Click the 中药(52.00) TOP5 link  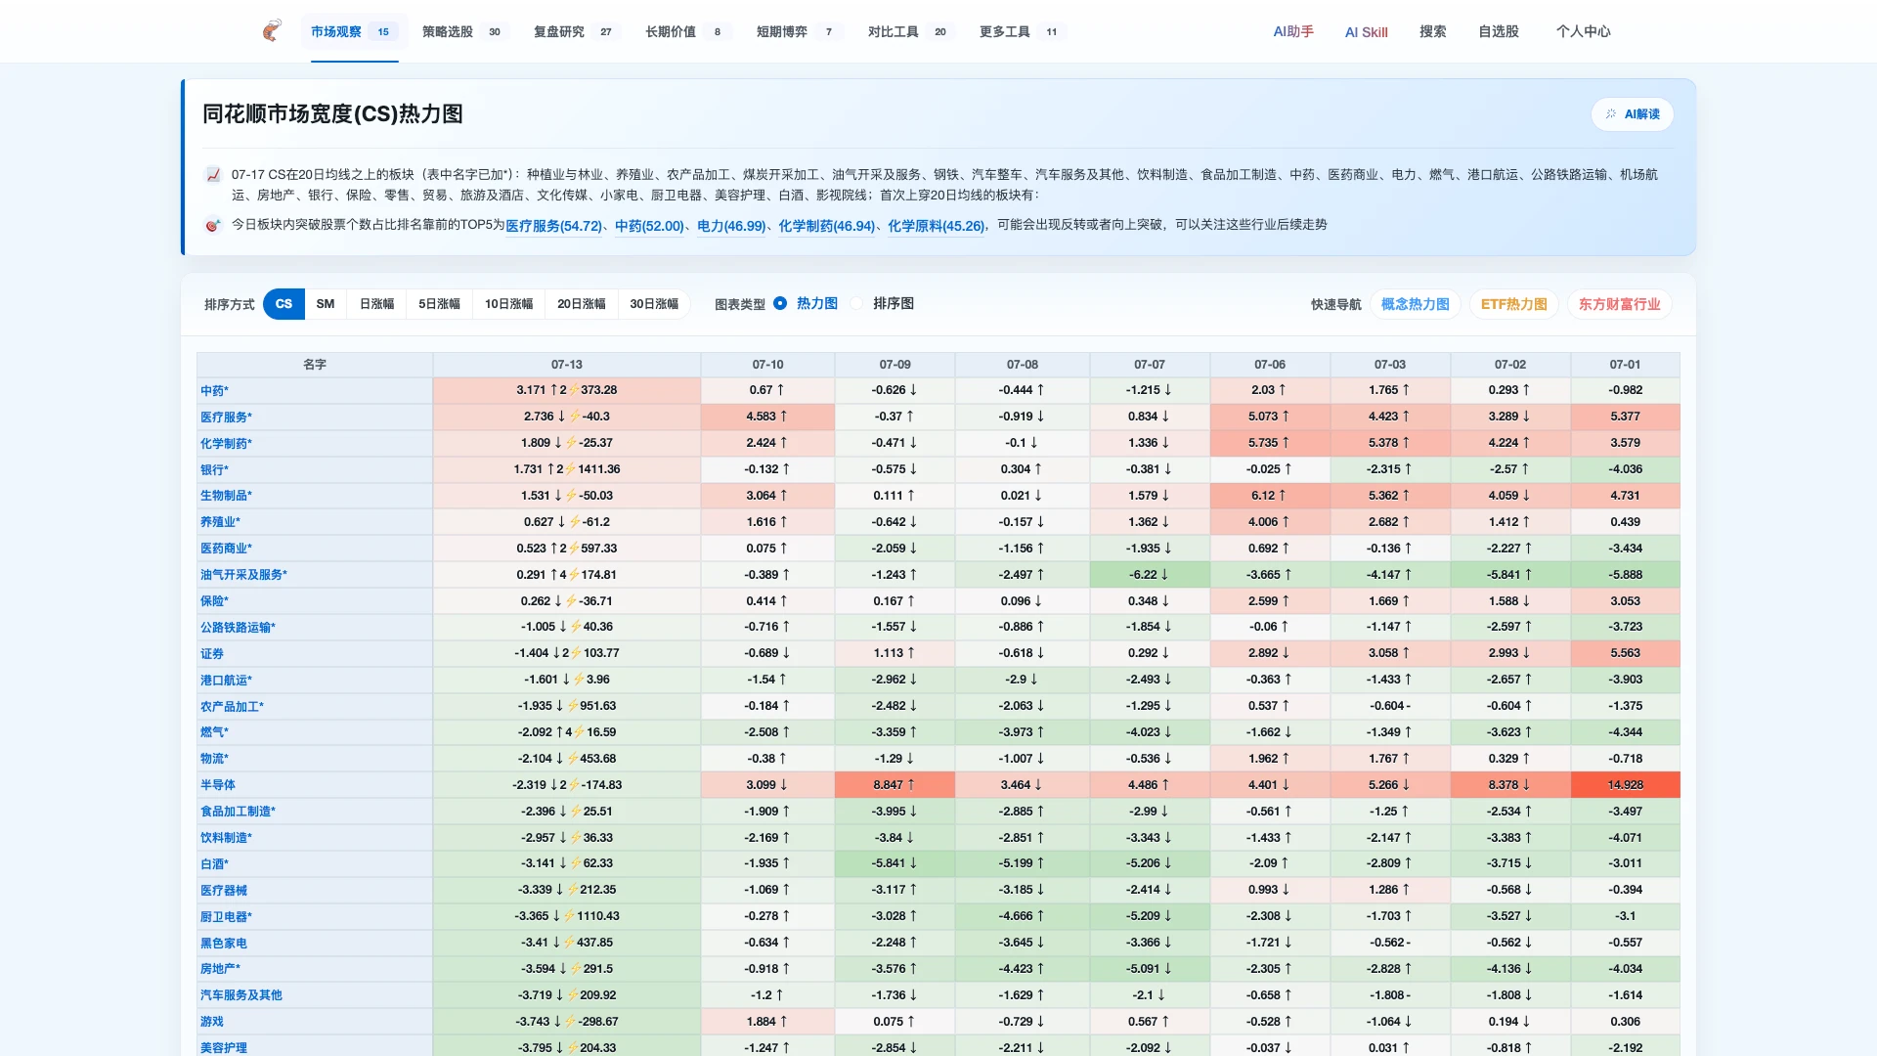(649, 226)
